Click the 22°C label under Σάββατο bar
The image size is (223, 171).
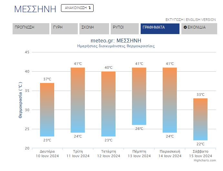click(200, 144)
